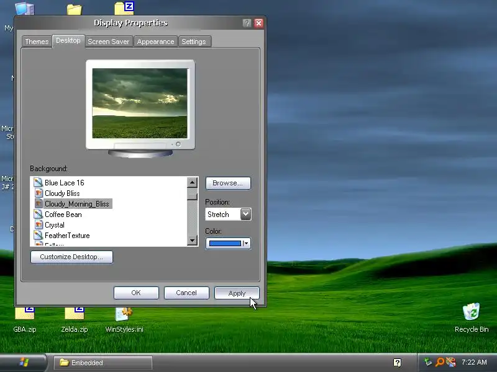Click the wallpaper preview monitor image

click(140, 104)
